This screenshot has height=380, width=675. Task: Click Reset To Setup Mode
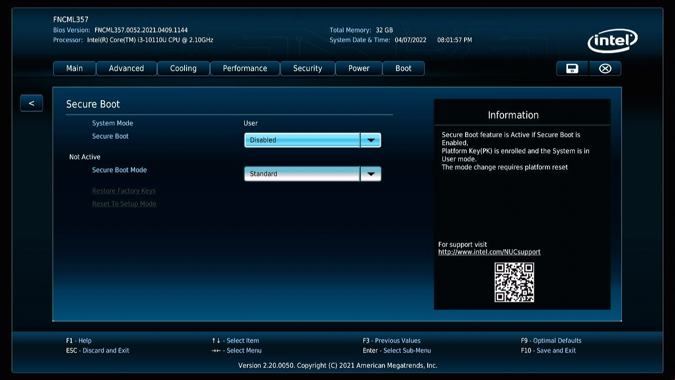point(124,204)
